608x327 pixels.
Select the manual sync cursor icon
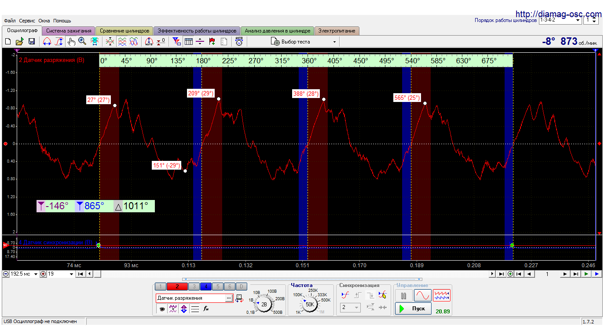pyautogui.click(x=383, y=295)
